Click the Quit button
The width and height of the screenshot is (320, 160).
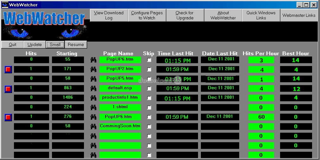[12, 45]
